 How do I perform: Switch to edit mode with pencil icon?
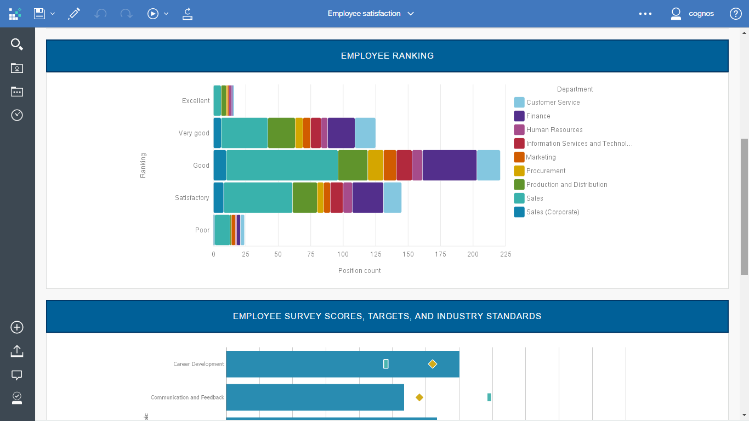coord(74,14)
